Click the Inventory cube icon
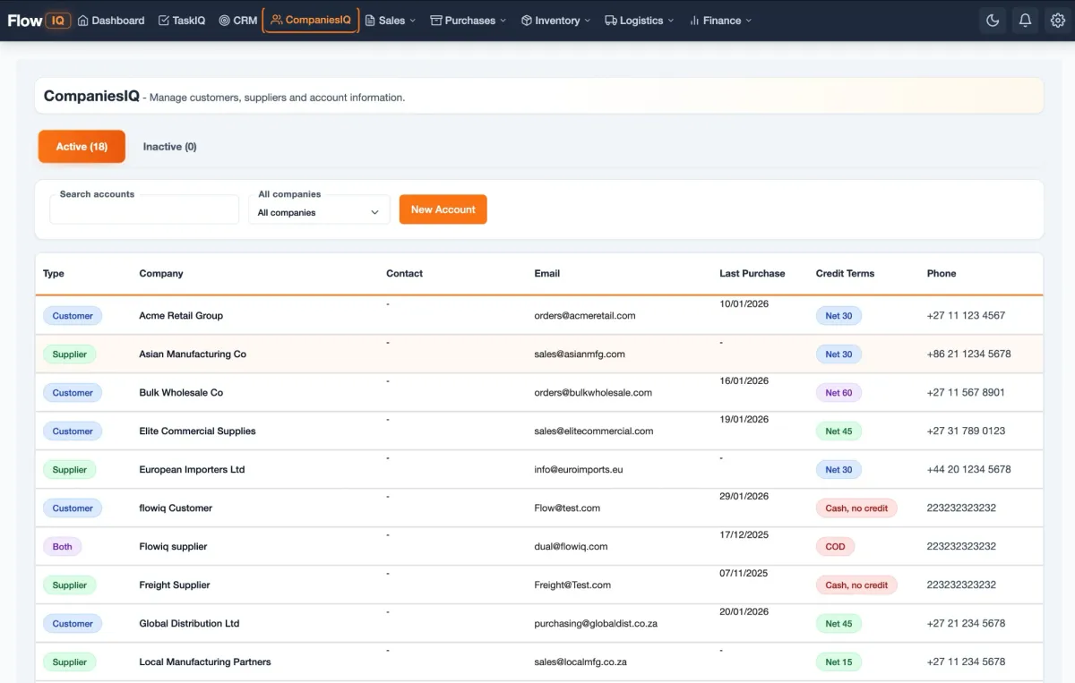The width and height of the screenshot is (1075, 683). pos(527,20)
